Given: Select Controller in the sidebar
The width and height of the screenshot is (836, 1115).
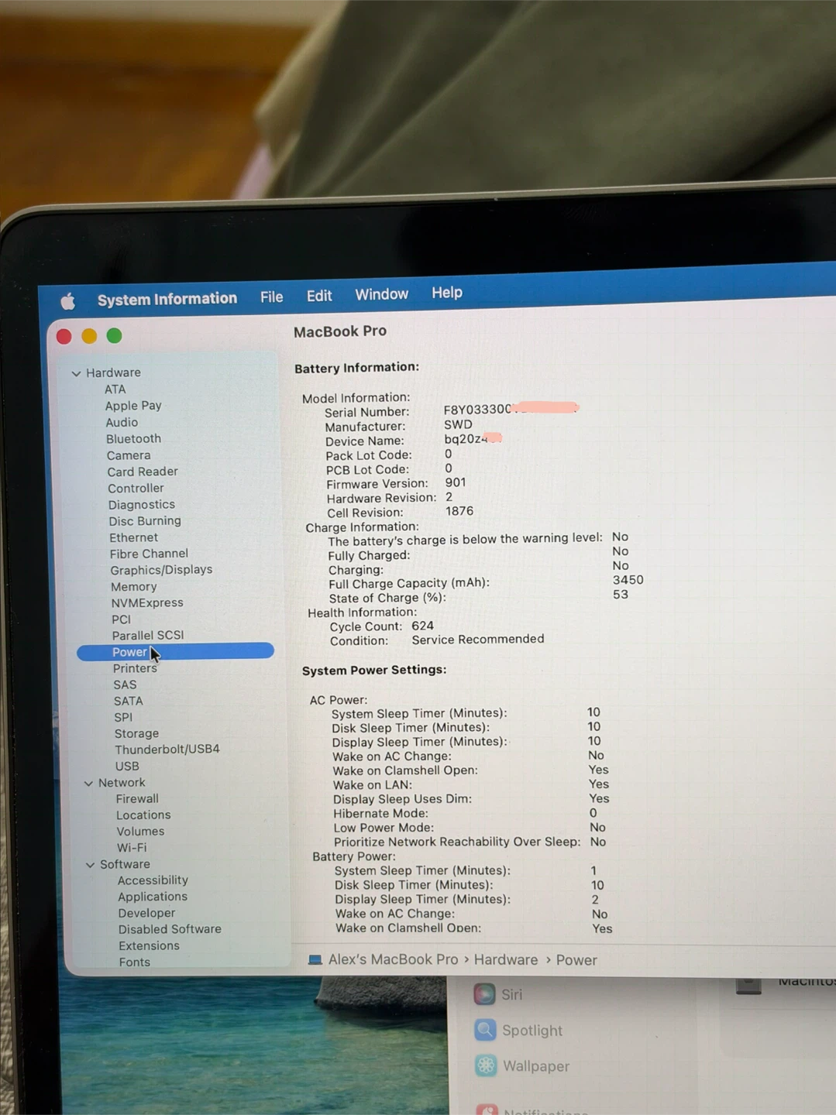Looking at the screenshot, I should coord(136,489).
